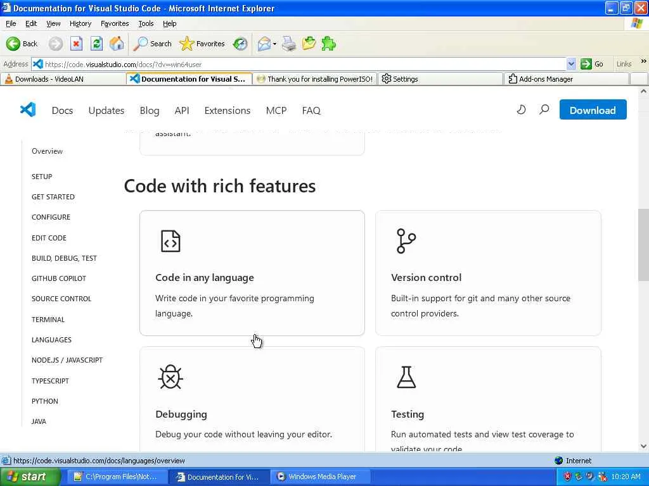649x486 pixels.
Task: Expand the PYTHON sidebar section
Action: click(45, 401)
